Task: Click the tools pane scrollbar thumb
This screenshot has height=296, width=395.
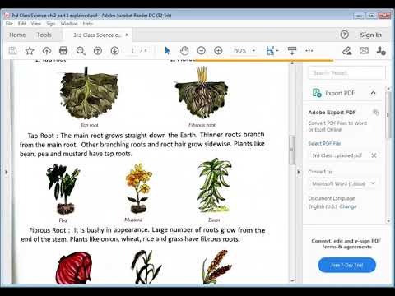Action: click(x=388, y=115)
